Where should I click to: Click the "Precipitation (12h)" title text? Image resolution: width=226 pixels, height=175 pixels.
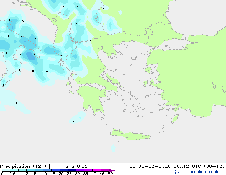(23, 166)
